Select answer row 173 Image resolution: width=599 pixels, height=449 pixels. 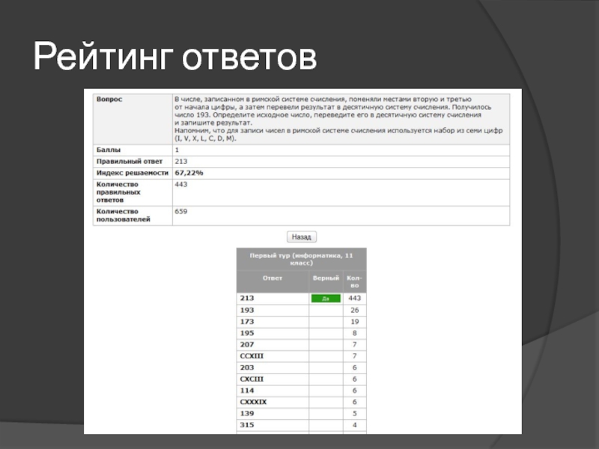[x=247, y=322]
